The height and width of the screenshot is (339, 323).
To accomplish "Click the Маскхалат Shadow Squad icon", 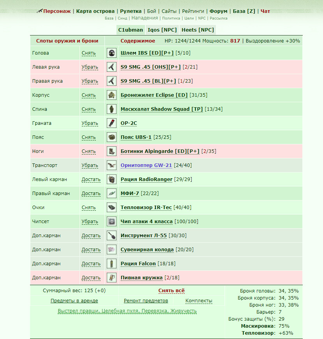I will [111, 109].
